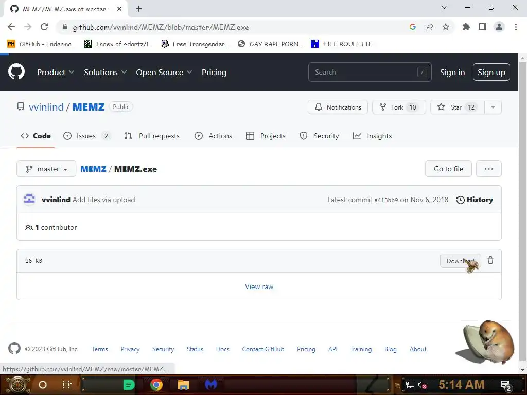Open the Actions tab

coord(214,136)
